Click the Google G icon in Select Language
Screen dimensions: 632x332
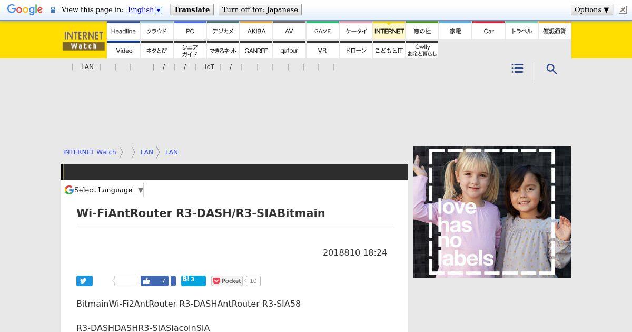tap(69, 190)
